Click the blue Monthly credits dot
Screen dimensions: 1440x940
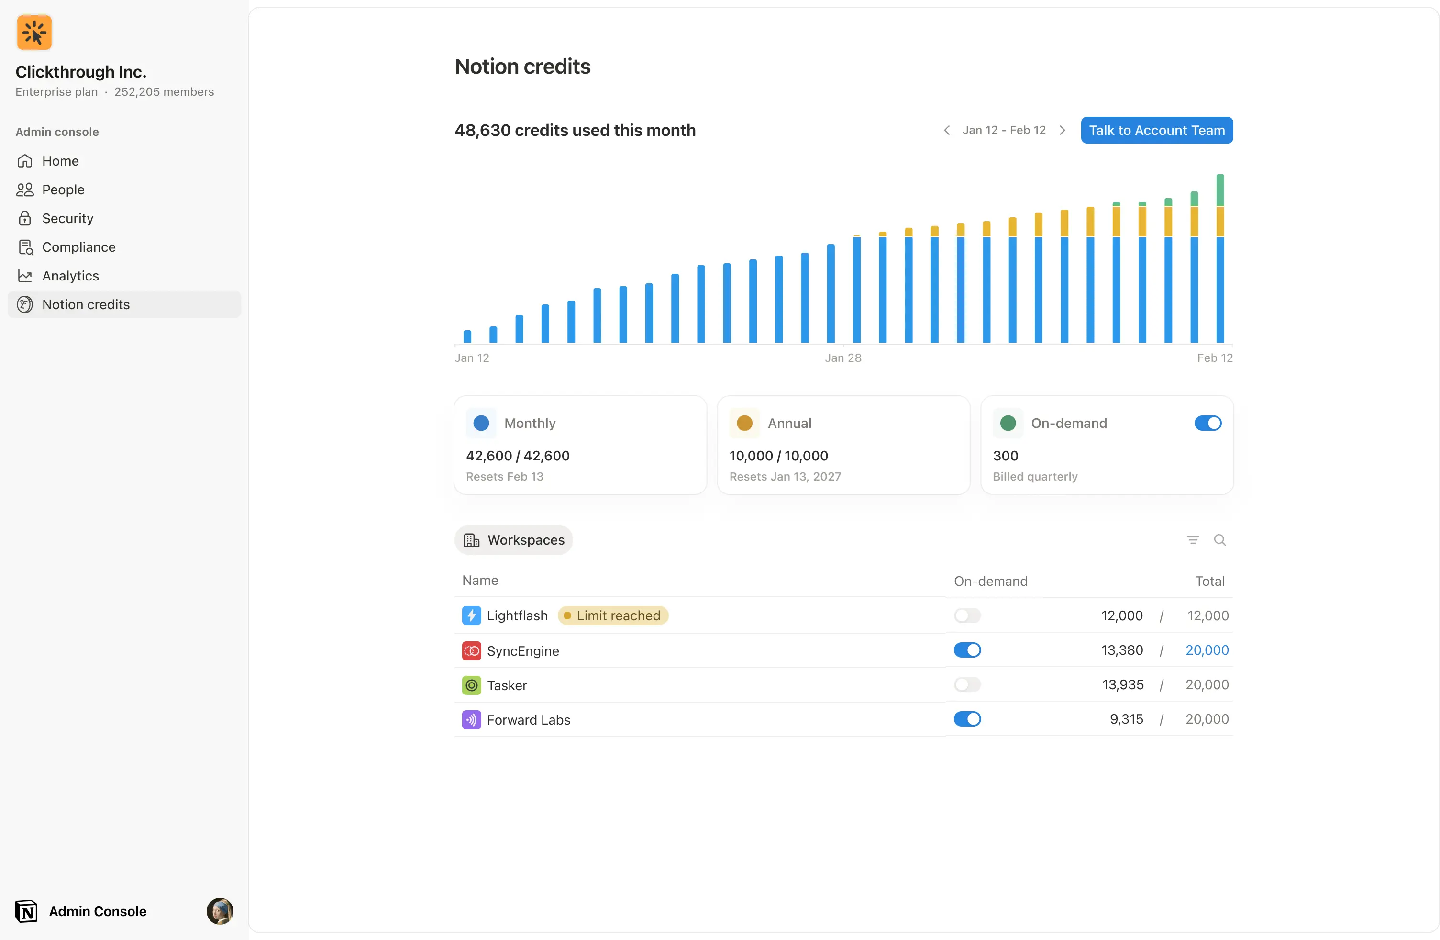pyautogui.click(x=481, y=423)
